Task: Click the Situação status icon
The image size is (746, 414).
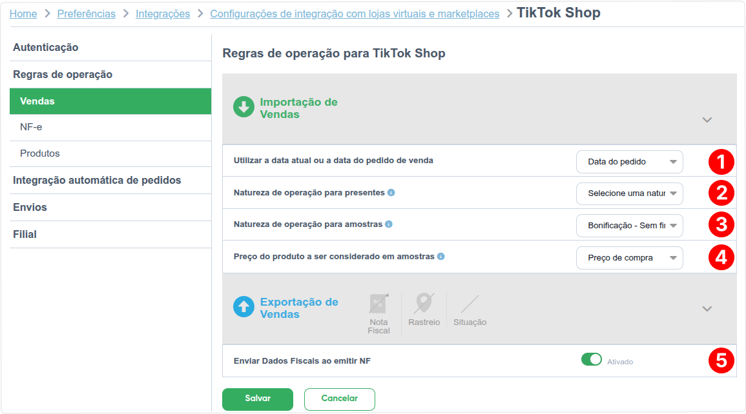Action: pyautogui.click(x=470, y=304)
